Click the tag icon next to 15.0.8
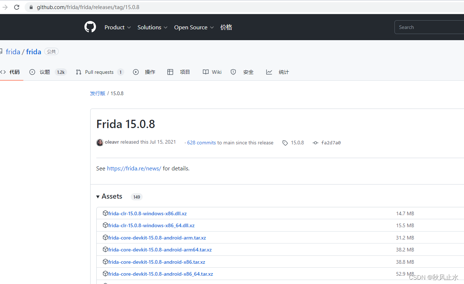The image size is (464, 284). [285, 143]
